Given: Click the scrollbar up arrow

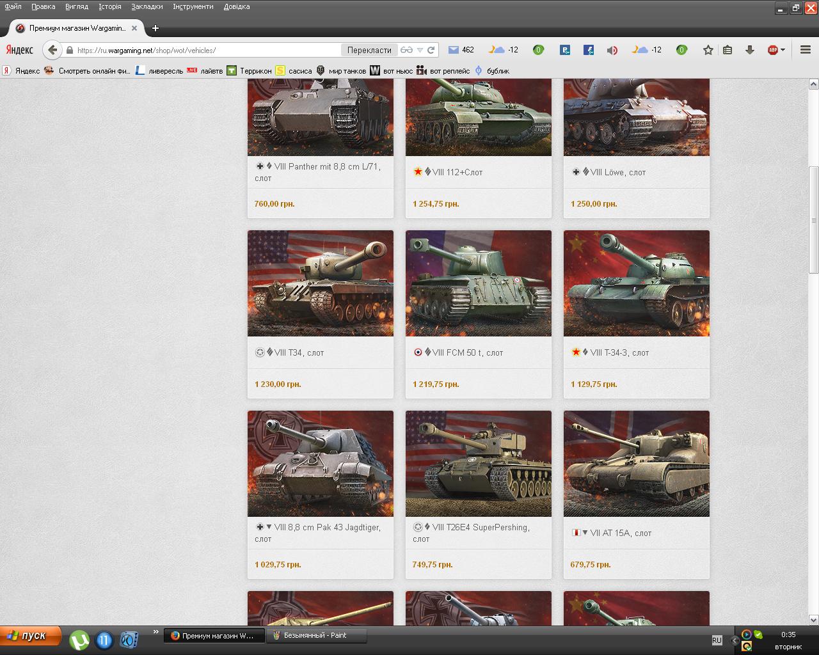Looking at the screenshot, I should click(x=813, y=84).
